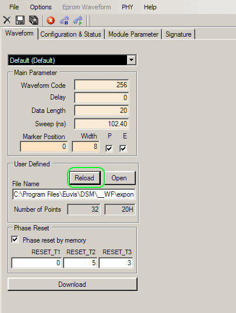Click the Reload button
The width and height of the screenshot is (236, 313).
point(84,177)
